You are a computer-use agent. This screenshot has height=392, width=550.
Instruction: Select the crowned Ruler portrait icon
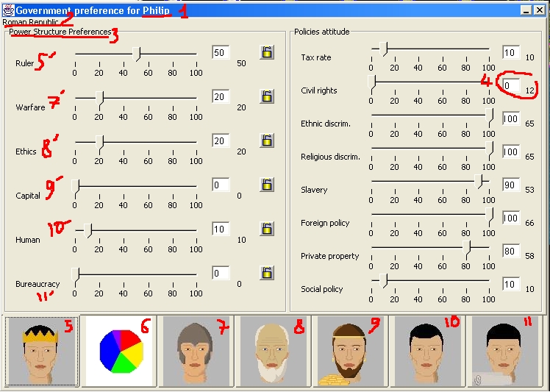(41, 352)
